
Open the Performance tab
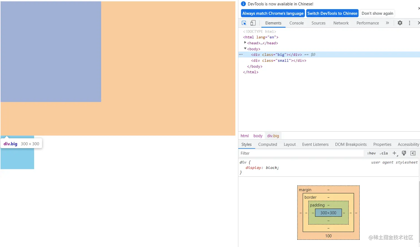(367, 23)
